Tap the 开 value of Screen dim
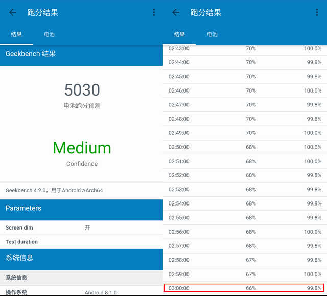 [x=87, y=227]
